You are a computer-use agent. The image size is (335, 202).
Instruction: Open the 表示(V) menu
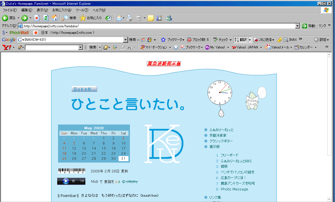click(42, 10)
